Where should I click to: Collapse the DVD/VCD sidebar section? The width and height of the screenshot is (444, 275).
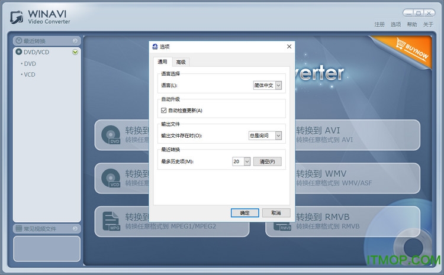75,52
